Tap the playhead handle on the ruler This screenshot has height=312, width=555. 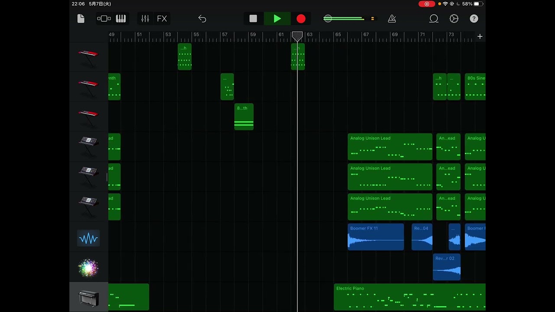[x=297, y=36]
